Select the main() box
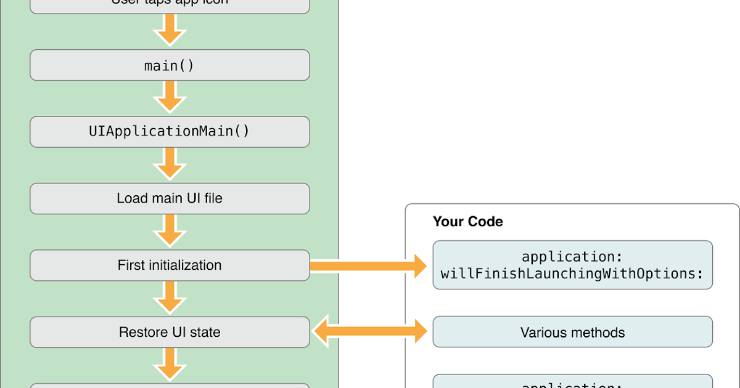Viewport: 740px width, 388px height. pos(170,65)
